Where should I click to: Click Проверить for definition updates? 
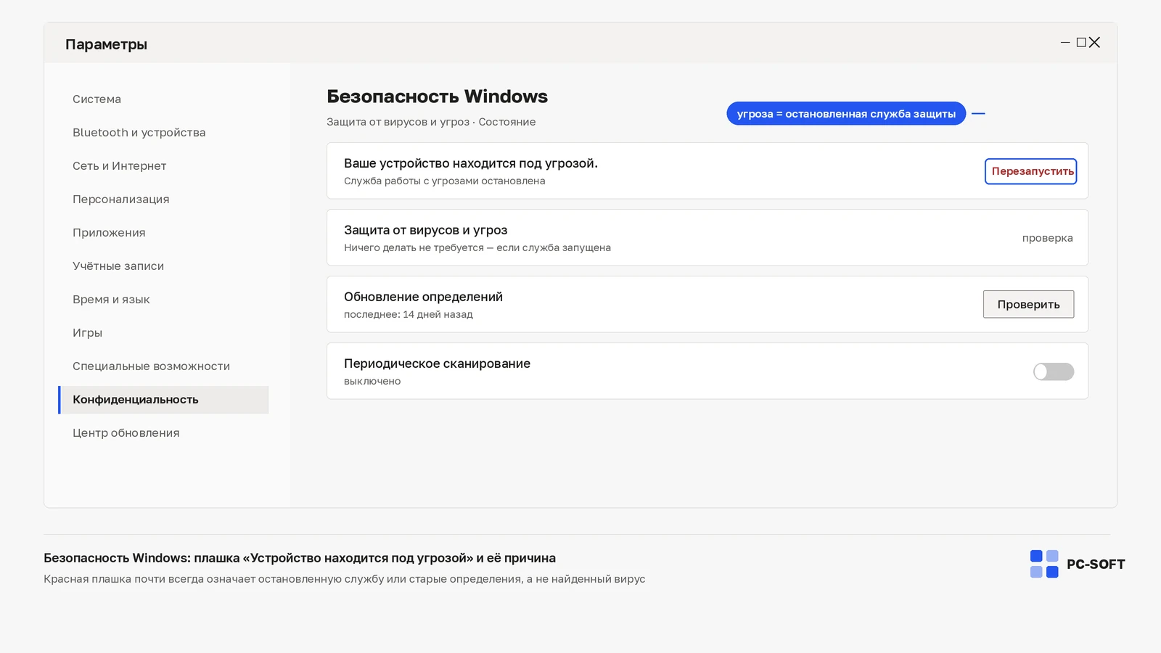point(1028,305)
